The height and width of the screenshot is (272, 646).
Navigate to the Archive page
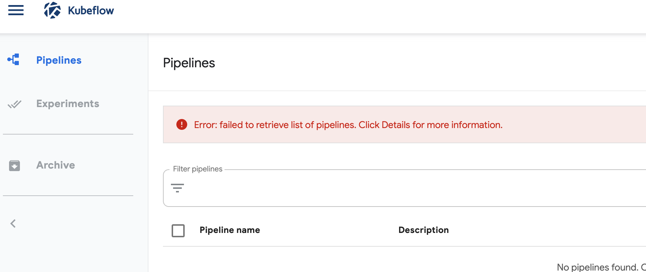[x=55, y=165]
